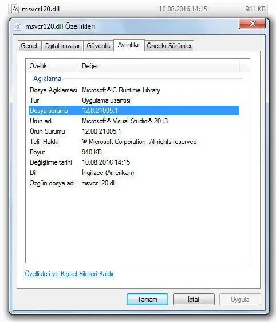Select the Boyut property row
276x322 pixels.
[x=134, y=152]
